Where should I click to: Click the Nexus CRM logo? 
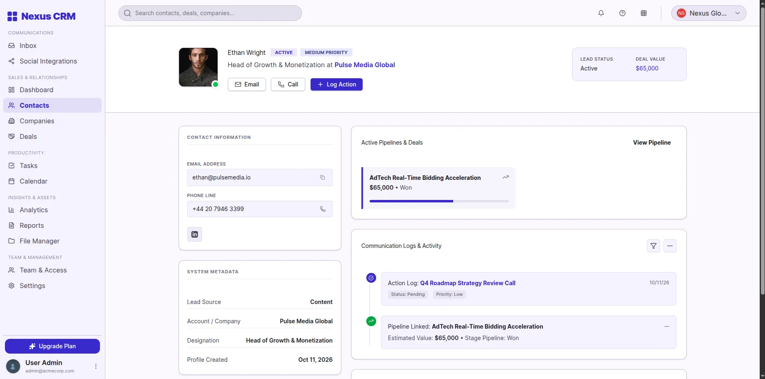41,16
